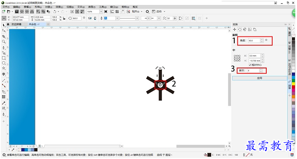
Task: Toggle show guidelines icon
Action: pyautogui.click(x=122, y=11)
